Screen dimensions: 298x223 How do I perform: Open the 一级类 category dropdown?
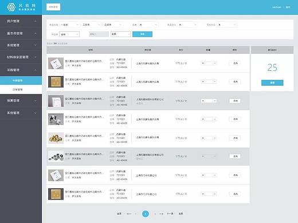click(69, 25)
